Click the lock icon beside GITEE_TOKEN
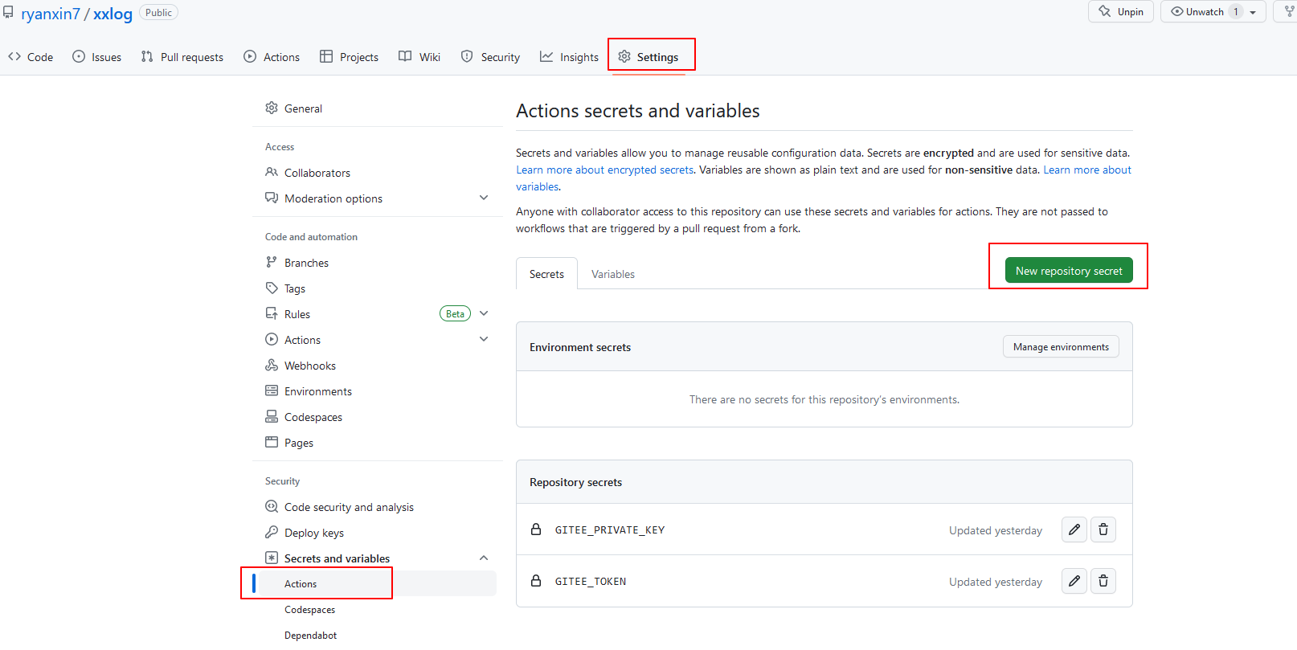 536,580
